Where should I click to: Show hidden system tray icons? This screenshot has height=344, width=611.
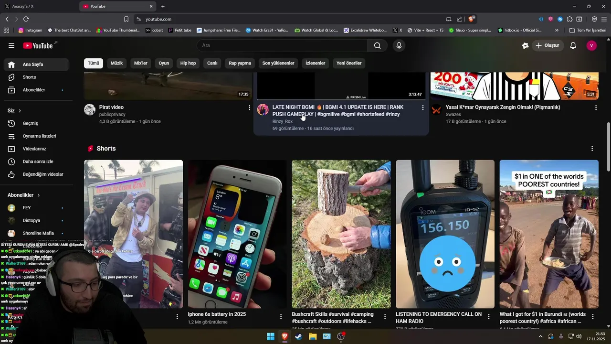click(540, 336)
